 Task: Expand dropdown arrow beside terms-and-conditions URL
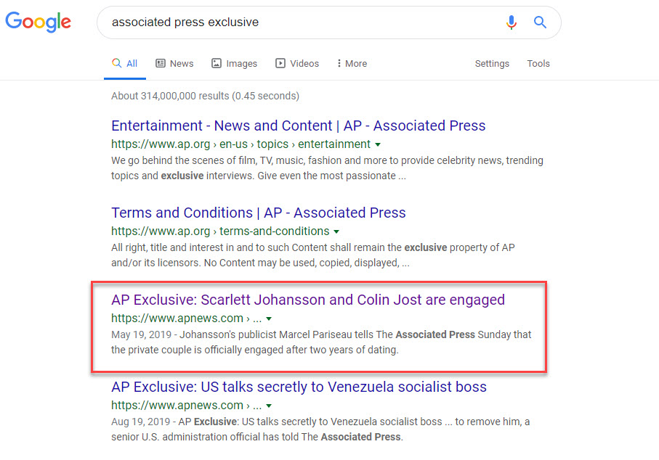click(x=336, y=231)
